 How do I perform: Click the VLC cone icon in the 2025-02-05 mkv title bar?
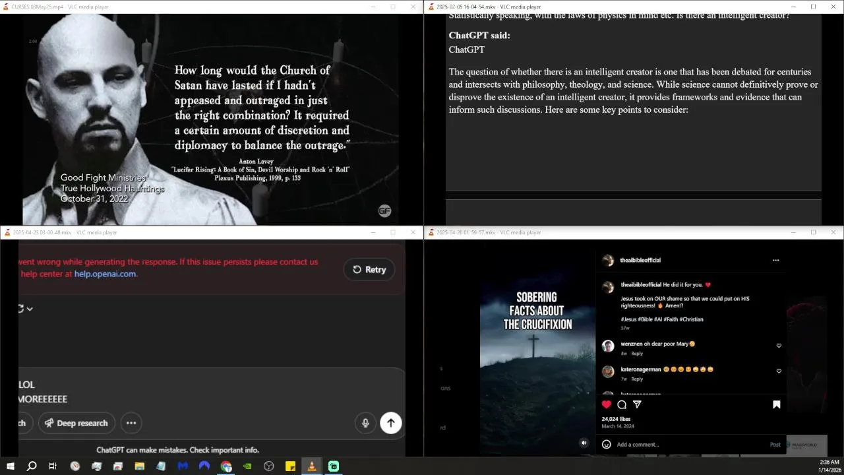pyautogui.click(x=431, y=7)
